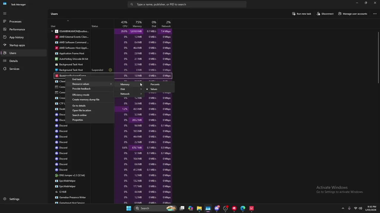The height and width of the screenshot is (213, 380).
Task: Open File Explorer from the taskbar
Action: (199, 208)
